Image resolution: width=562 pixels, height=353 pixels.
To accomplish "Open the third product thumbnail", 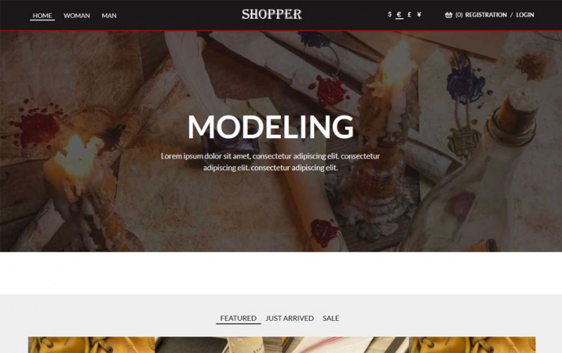I will click(x=346, y=345).
